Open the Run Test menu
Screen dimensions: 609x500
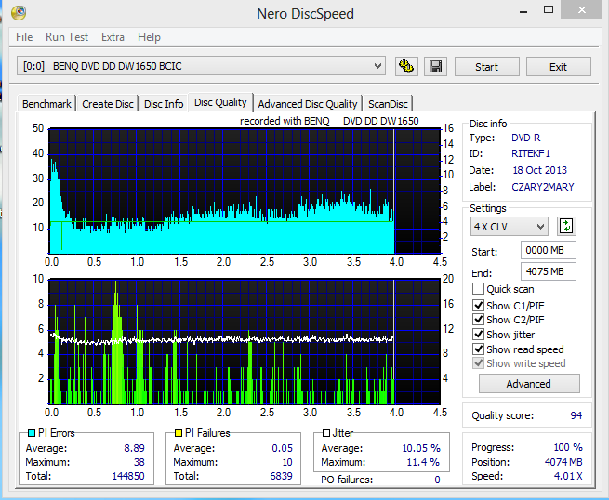[x=67, y=37]
